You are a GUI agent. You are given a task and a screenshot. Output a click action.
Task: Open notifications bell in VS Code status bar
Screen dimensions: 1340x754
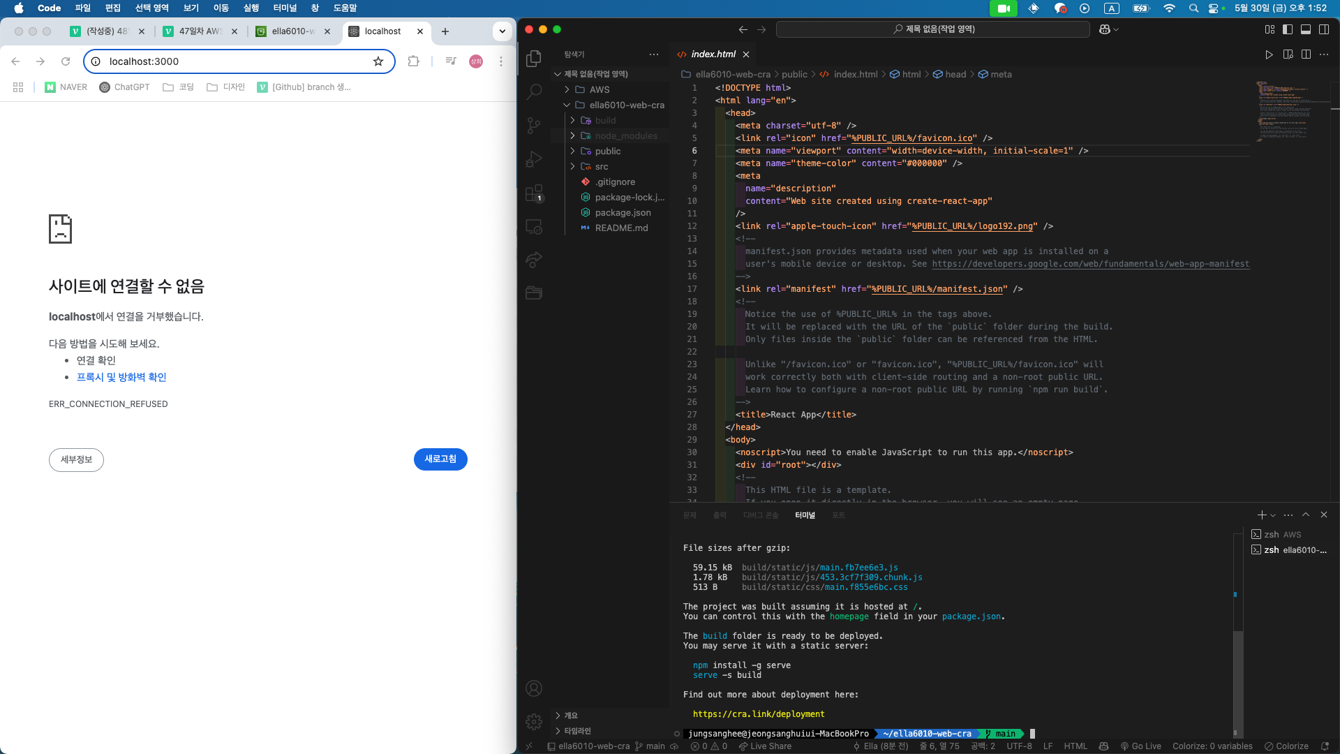[x=1325, y=746]
